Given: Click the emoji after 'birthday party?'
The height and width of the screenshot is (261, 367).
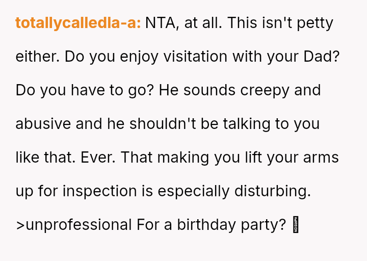Looking at the screenshot, I should tap(295, 225).
